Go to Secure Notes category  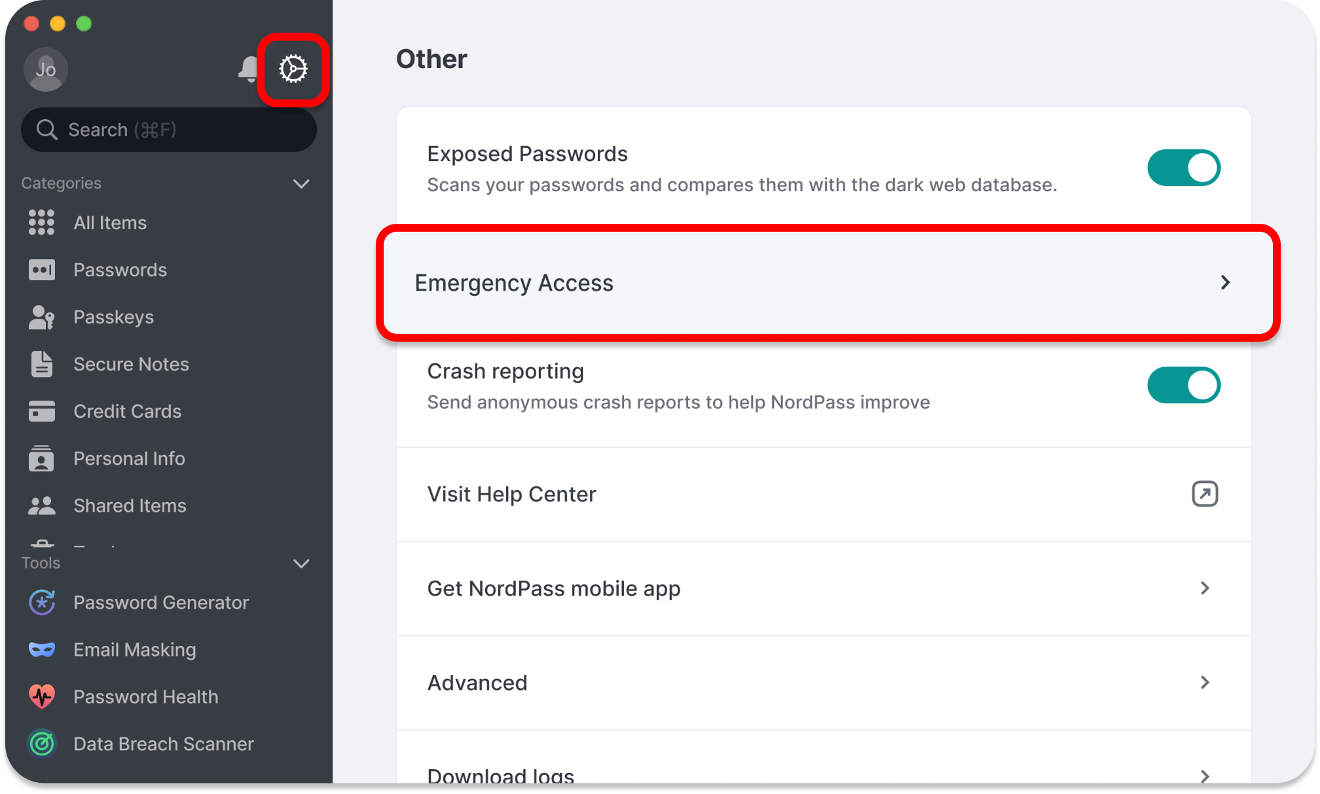[x=131, y=364]
